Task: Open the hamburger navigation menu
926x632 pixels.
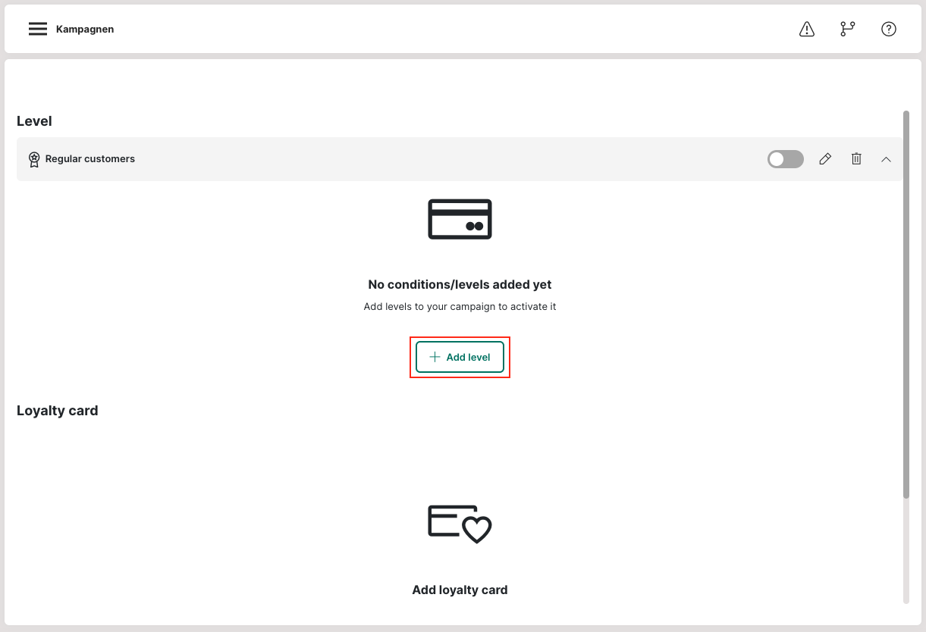Action: (38, 30)
